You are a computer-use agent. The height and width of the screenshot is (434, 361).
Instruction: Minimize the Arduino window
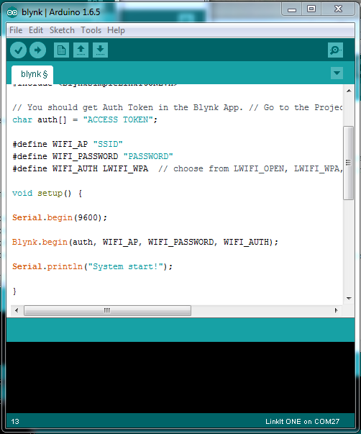click(x=291, y=9)
